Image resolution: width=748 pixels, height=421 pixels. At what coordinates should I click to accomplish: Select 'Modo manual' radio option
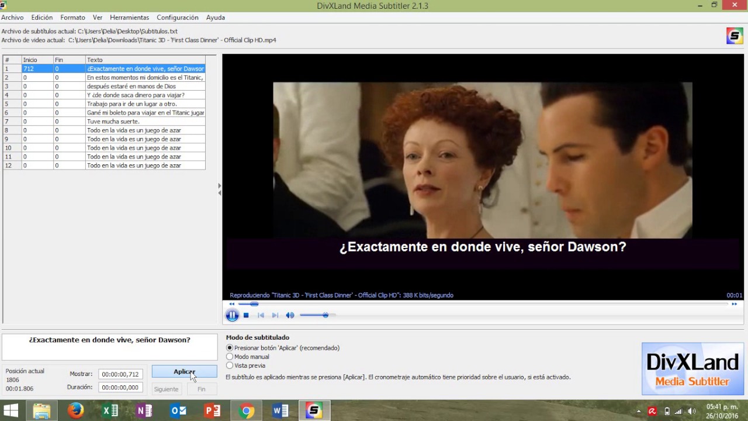pyautogui.click(x=248, y=357)
